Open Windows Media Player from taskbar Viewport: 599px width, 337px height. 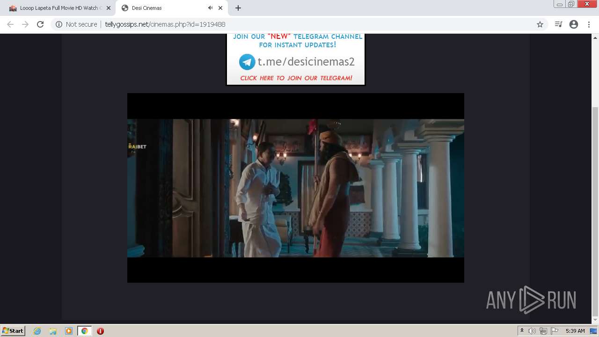[x=69, y=331]
